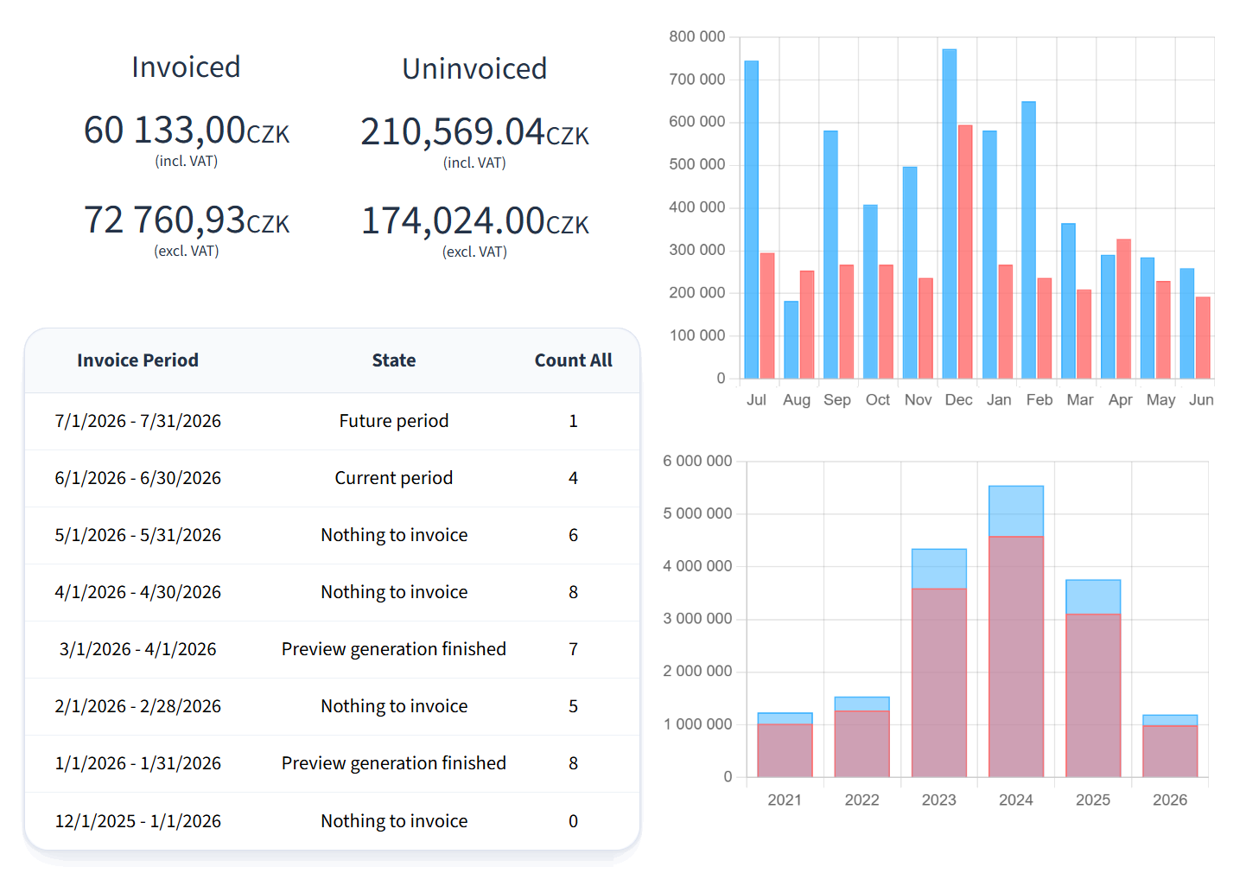Click the state for the 5/1/2026 period
Screen dimensions: 1246x886
(x=394, y=535)
